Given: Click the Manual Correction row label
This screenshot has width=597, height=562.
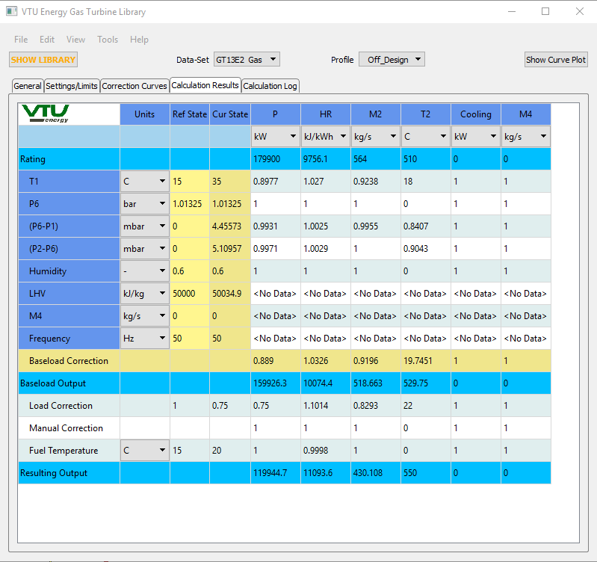Looking at the screenshot, I should pos(69,428).
